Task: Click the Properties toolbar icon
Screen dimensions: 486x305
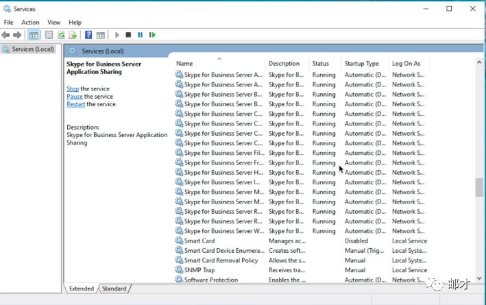Action: pyautogui.click(x=49, y=35)
